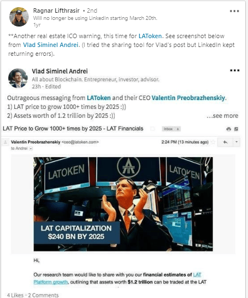Click Vlad Siminel Andrei's profile photo
The height and width of the screenshot is (298, 248).
[18, 79]
